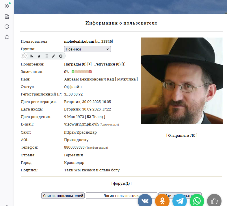Click the list icon in admin toolbar
Screen dimensions: 227x206
[x=46, y=56]
